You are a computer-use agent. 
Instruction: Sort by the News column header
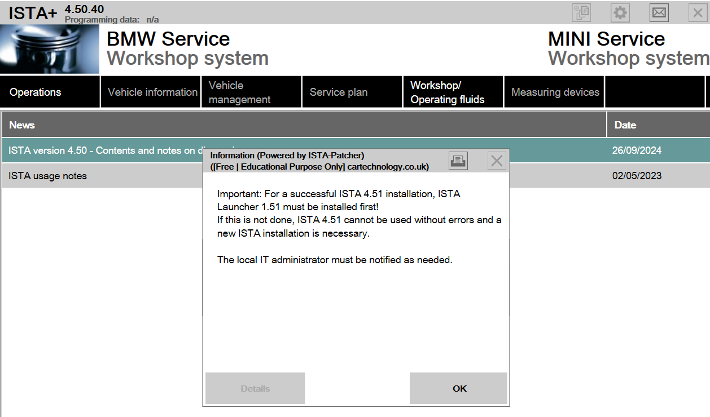point(304,125)
